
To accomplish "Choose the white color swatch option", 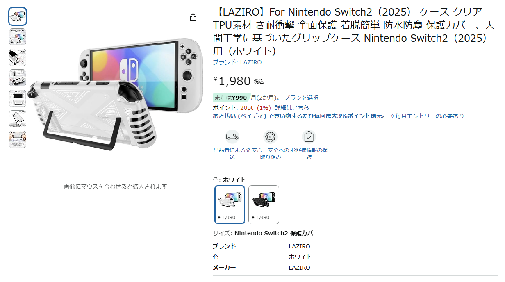I will pyautogui.click(x=230, y=205).
